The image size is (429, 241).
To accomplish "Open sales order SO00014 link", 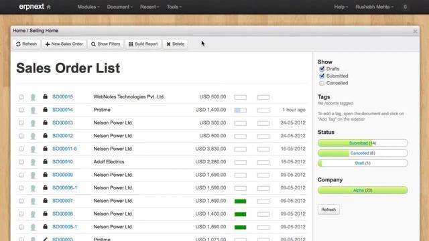I will 62,110.
